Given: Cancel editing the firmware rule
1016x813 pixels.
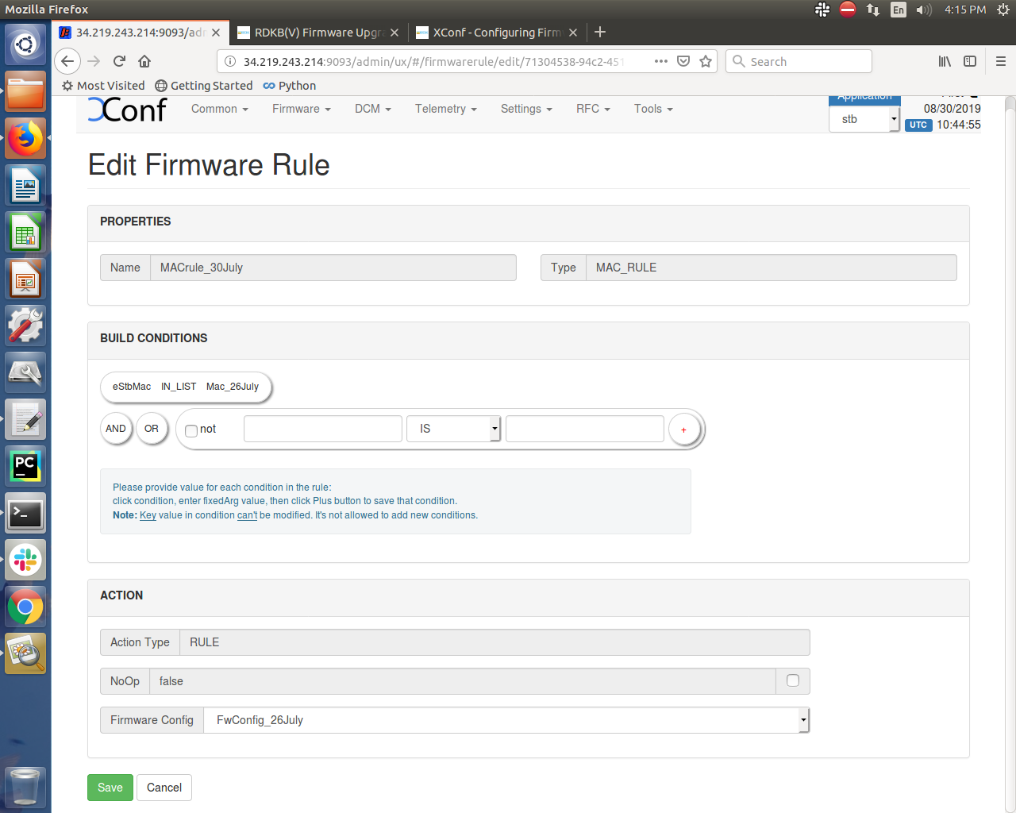Looking at the screenshot, I should coord(164,788).
